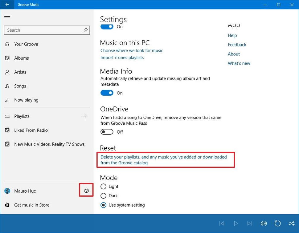Enable shuffle playback
This screenshot has height=233, width=299.
(291, 223)
